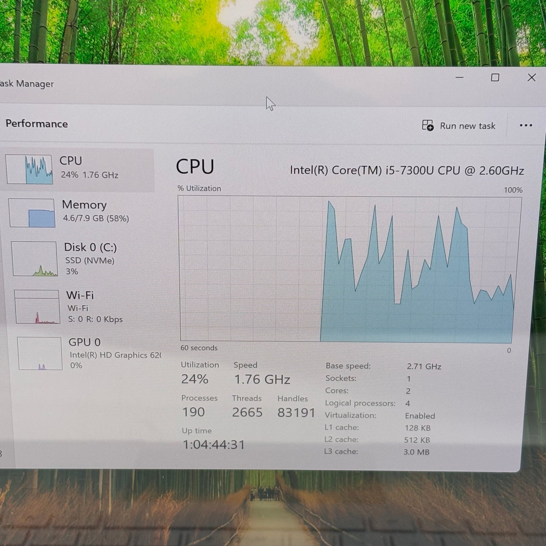The width and height of the screenshot is (546, 546).
Task: Open the three-dot more options menu
Action: tap(526, 125)
